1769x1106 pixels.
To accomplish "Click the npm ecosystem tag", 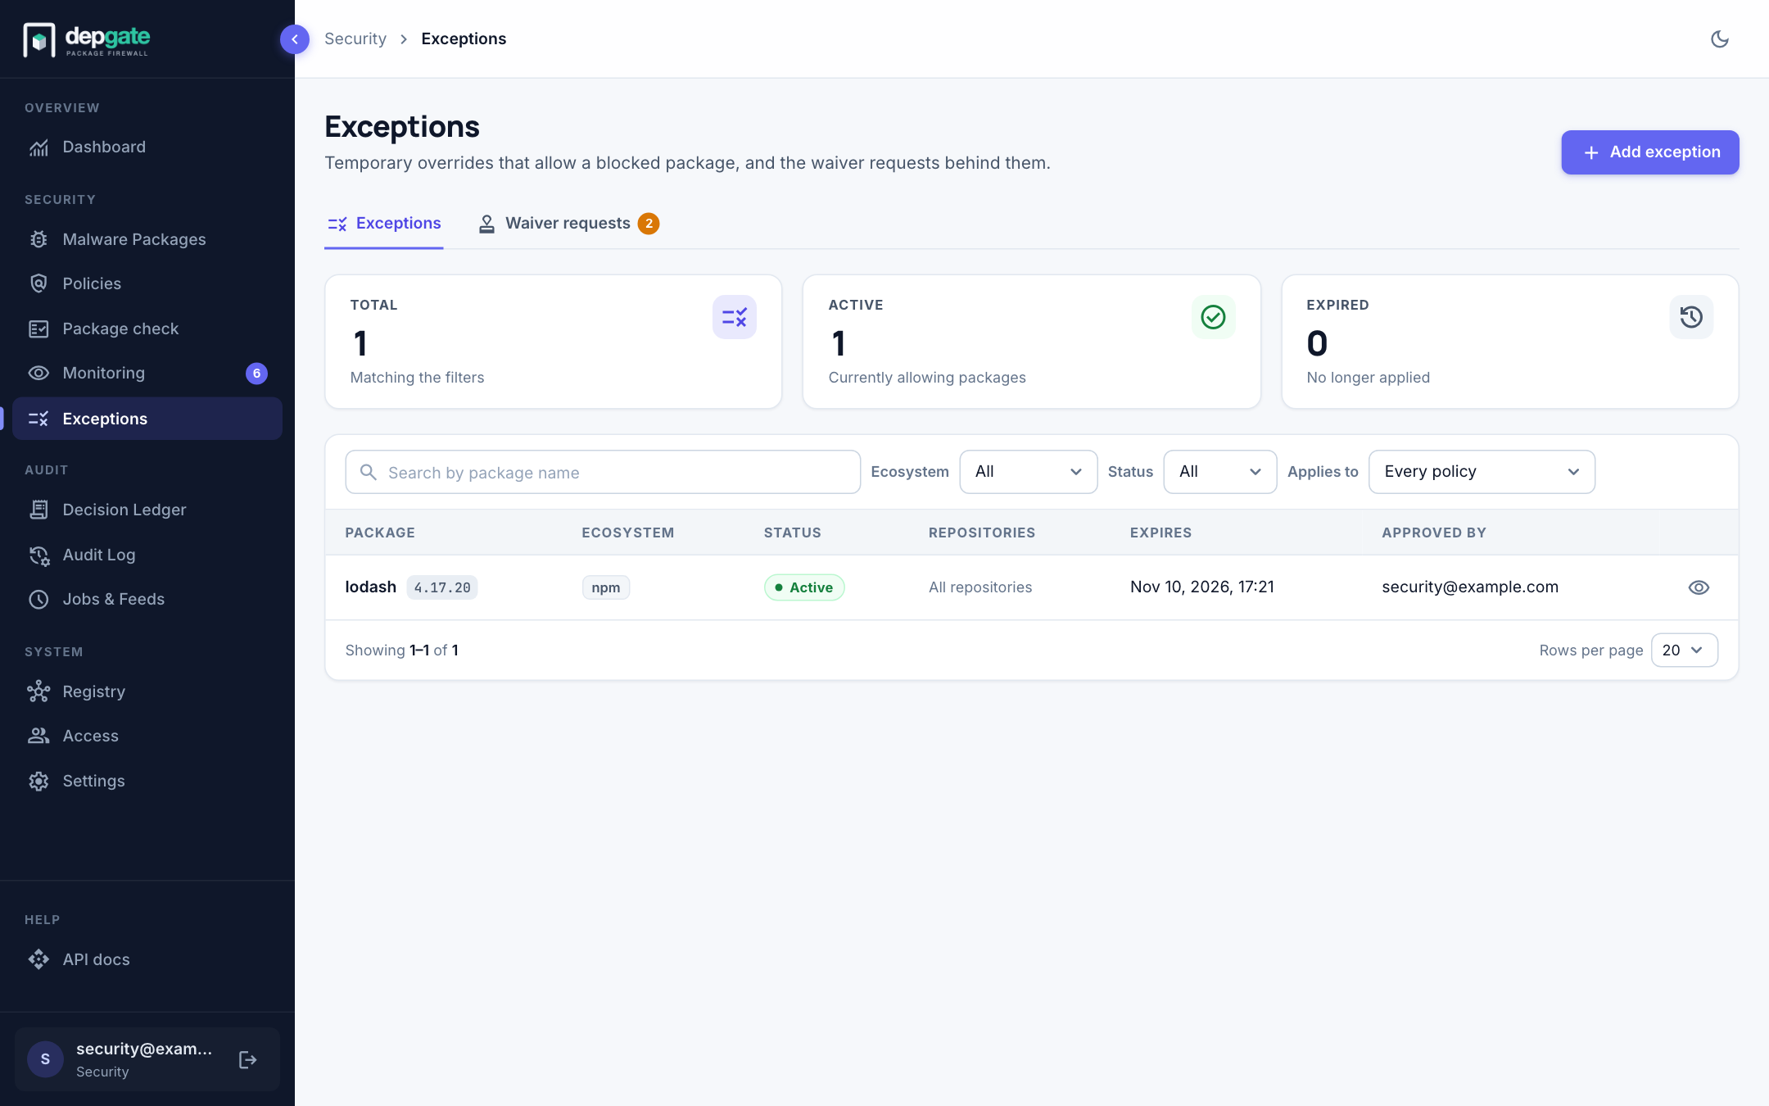I will 606,587.
